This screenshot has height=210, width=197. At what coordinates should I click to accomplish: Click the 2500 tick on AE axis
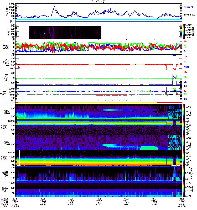(x=12, y=4)
